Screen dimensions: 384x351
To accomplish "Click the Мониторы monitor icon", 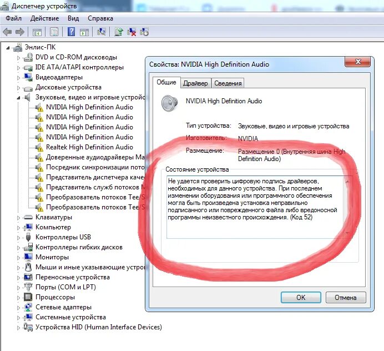I will pos(28,257).
